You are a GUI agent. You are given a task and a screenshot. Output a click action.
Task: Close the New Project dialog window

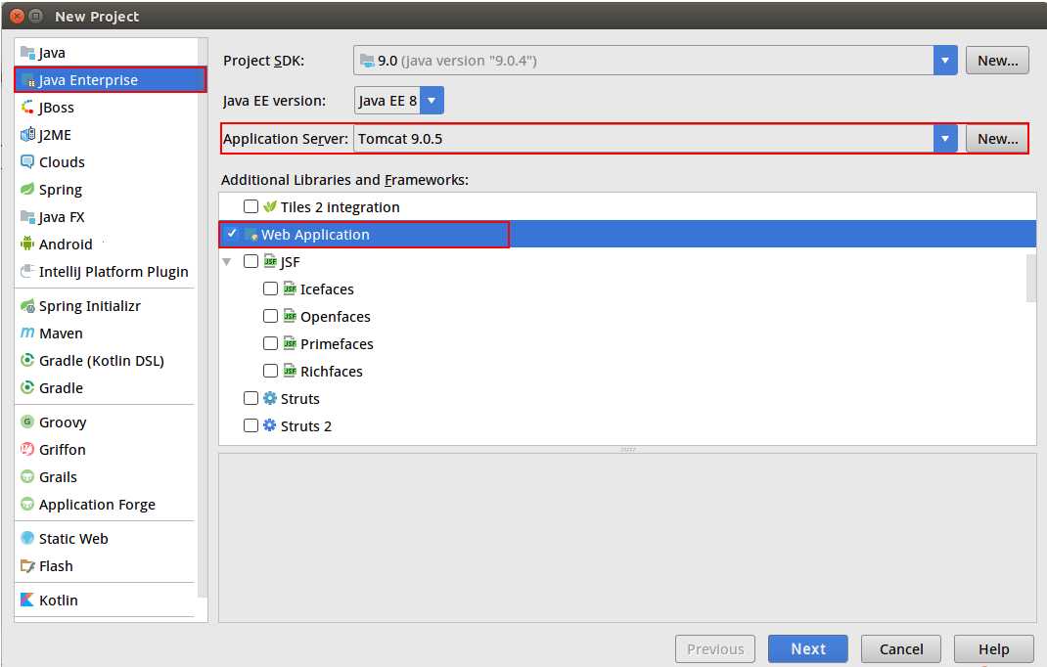(17, 16)
